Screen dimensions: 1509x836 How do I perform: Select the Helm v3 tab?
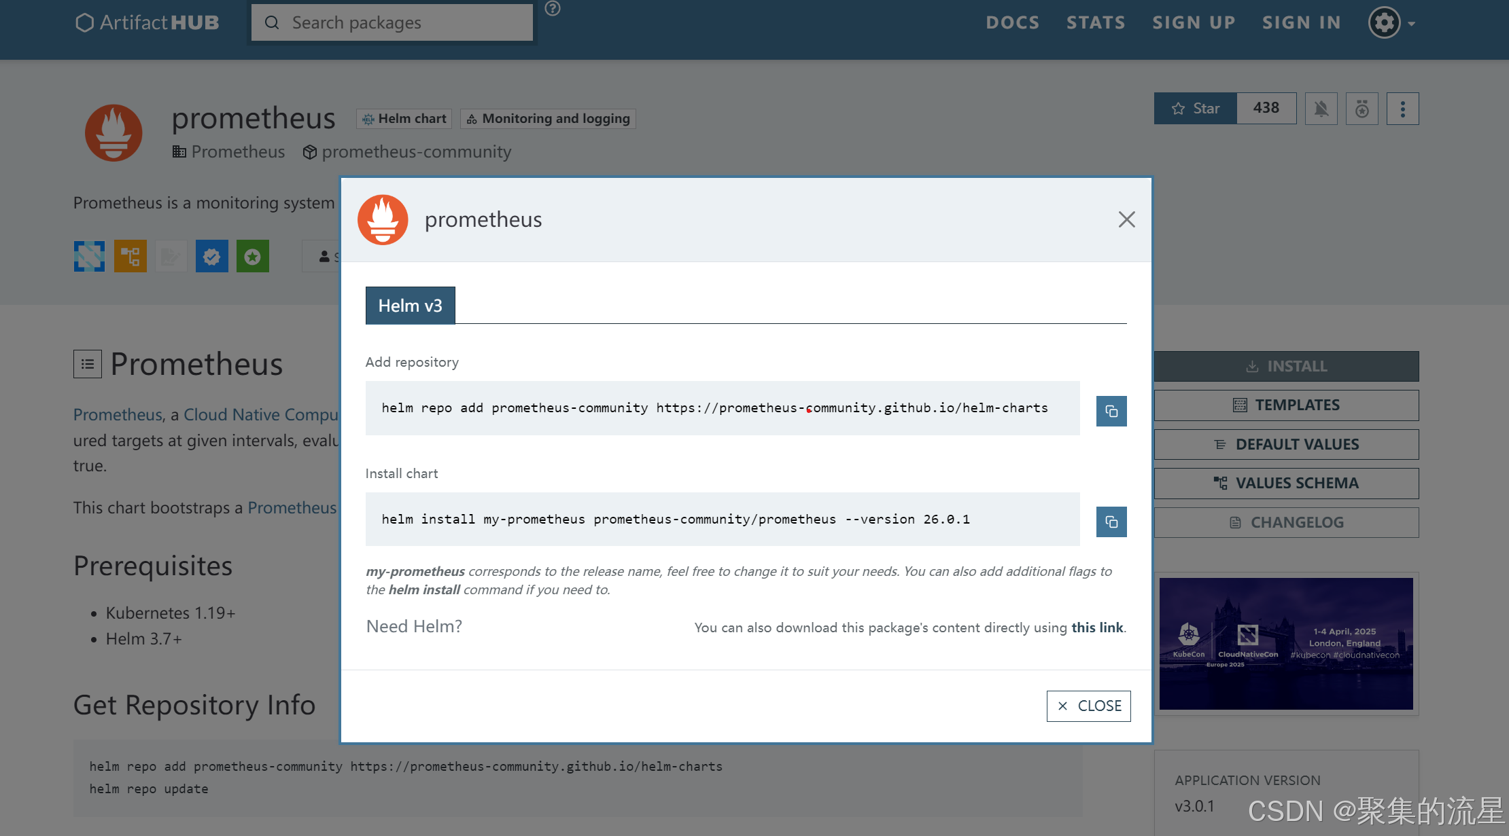point(410,306)
